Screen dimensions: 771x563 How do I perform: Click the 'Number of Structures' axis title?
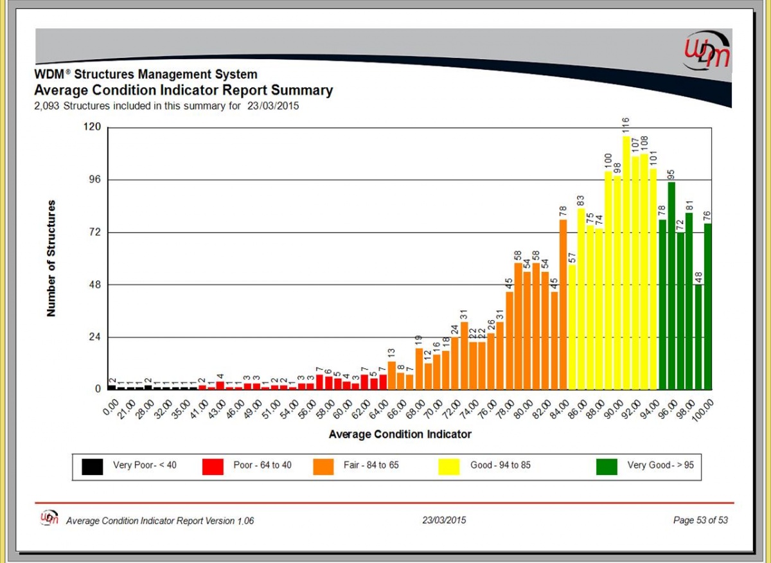[51, 258]
